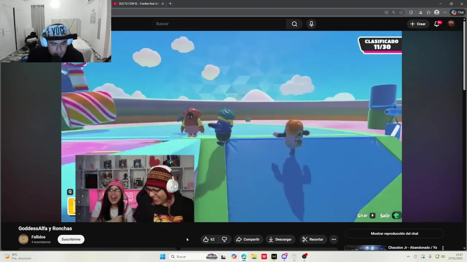Open Task View on the taskbar
Image resolution: width=467 pixels, height=262 pixels.
(x=223, y=257)
